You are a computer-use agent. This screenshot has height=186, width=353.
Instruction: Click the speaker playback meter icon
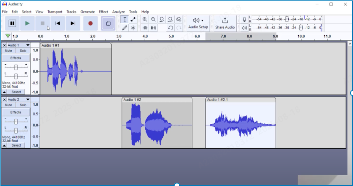tap(244, 28)
